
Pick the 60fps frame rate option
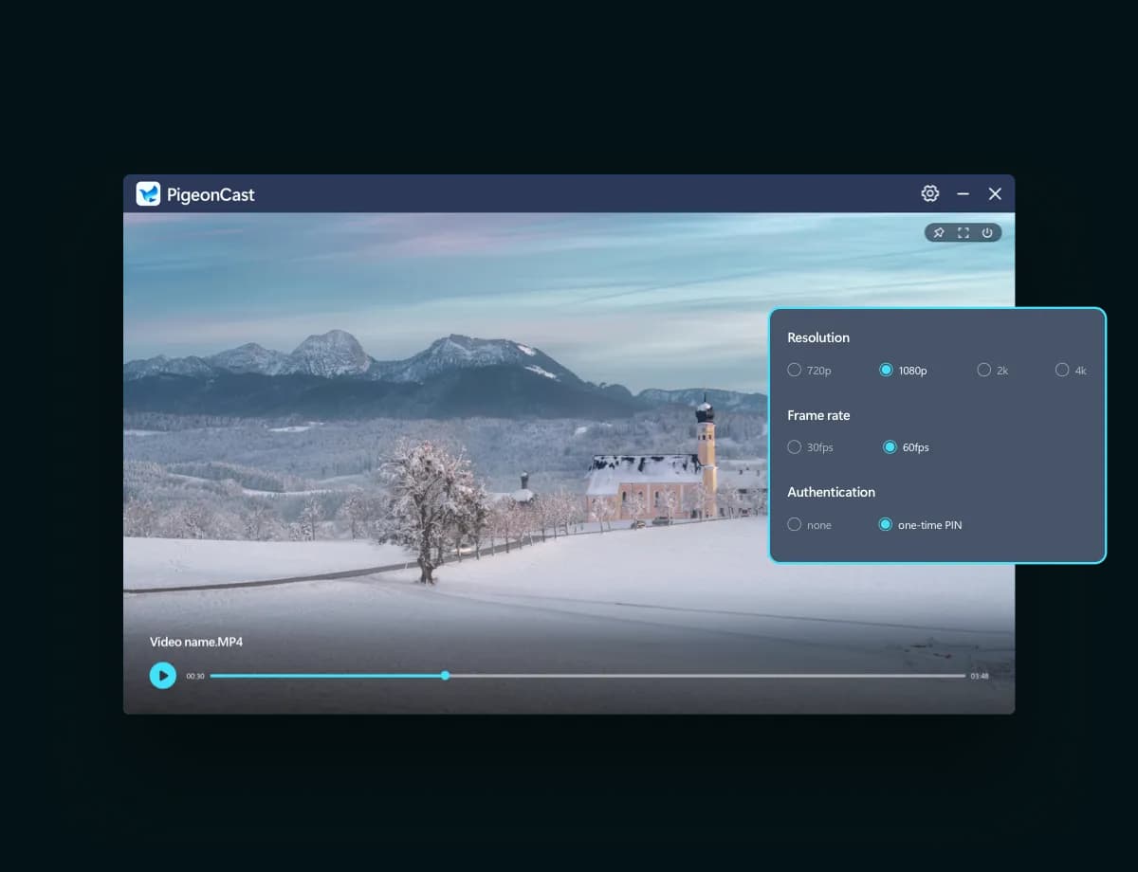point(890,446)
